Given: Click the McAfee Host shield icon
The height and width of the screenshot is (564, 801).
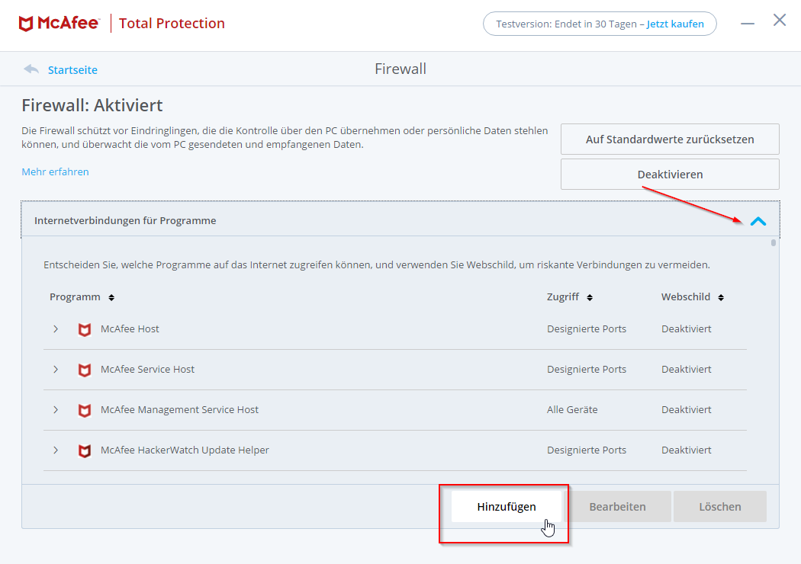Looking at the screenshot, I should (85, 329).
